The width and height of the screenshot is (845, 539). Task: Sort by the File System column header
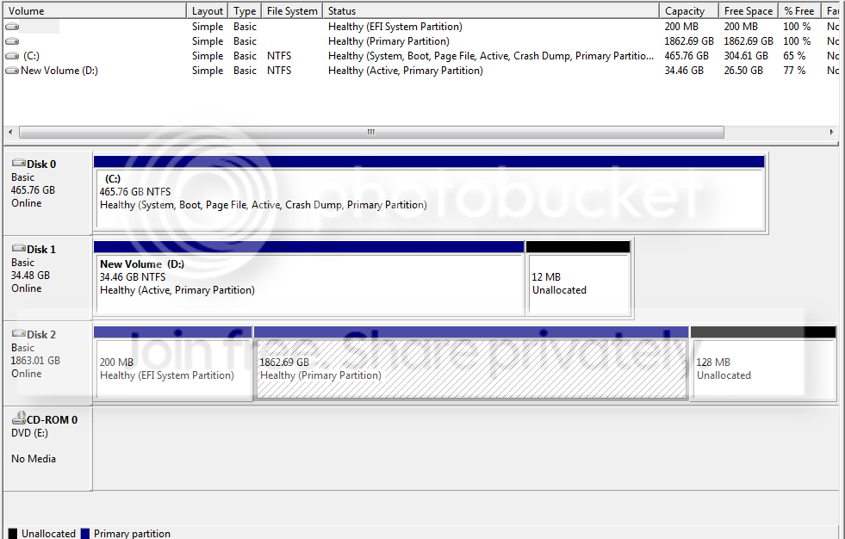click(292, 11)
